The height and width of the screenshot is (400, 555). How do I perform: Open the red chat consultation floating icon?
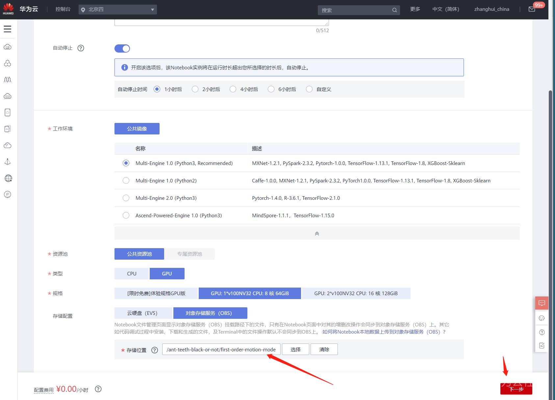click(x=542, y=303)
